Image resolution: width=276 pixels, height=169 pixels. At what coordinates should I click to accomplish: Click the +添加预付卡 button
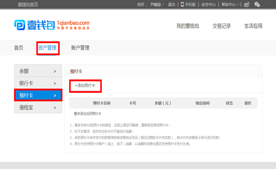pyautogui.click(x=86, y=86)
